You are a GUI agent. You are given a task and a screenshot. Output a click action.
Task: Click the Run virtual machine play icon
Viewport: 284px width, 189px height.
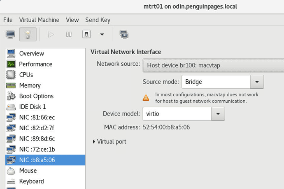click(51, 35)
